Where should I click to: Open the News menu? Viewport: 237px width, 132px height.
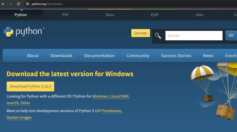208,56
